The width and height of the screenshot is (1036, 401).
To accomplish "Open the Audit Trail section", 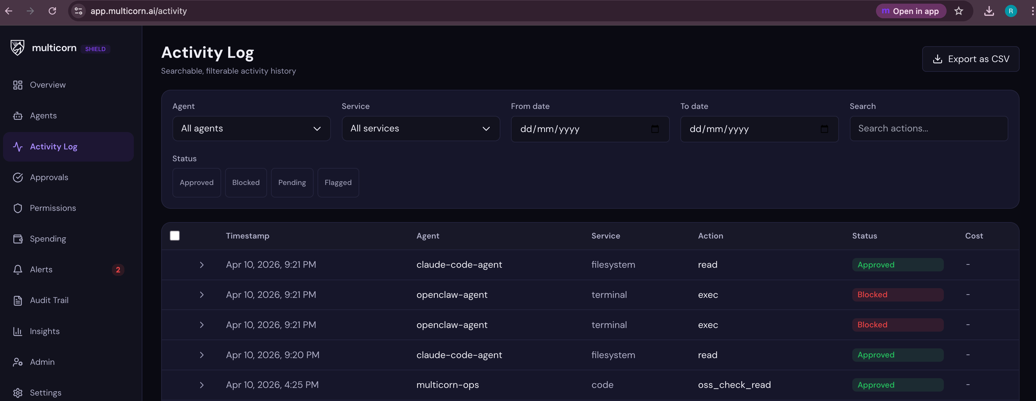I will point(49,301).
